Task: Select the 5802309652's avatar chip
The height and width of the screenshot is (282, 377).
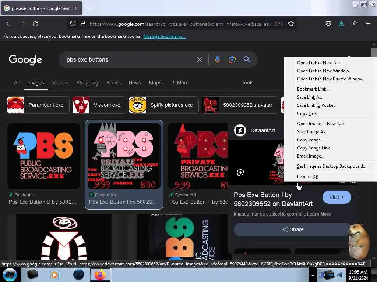Action: pyautogui.click(x=240, y=105)
